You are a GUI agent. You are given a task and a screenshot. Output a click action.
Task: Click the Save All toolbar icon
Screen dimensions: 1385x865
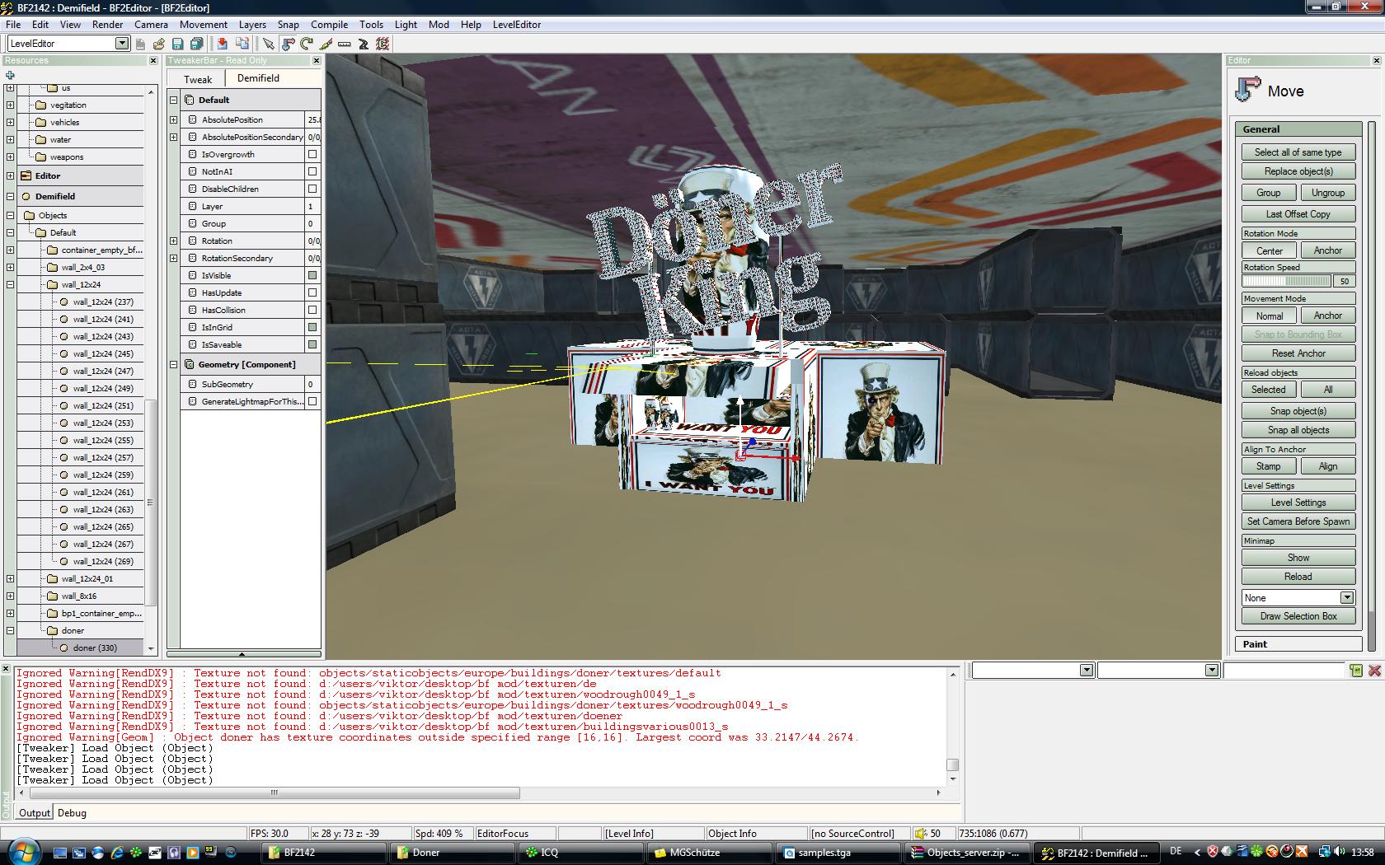(x=196, y=44)
